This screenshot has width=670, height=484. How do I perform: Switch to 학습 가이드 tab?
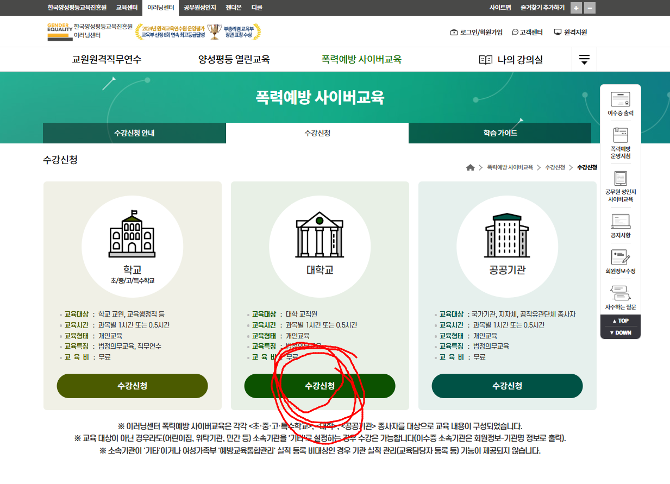tap(500, 133)
